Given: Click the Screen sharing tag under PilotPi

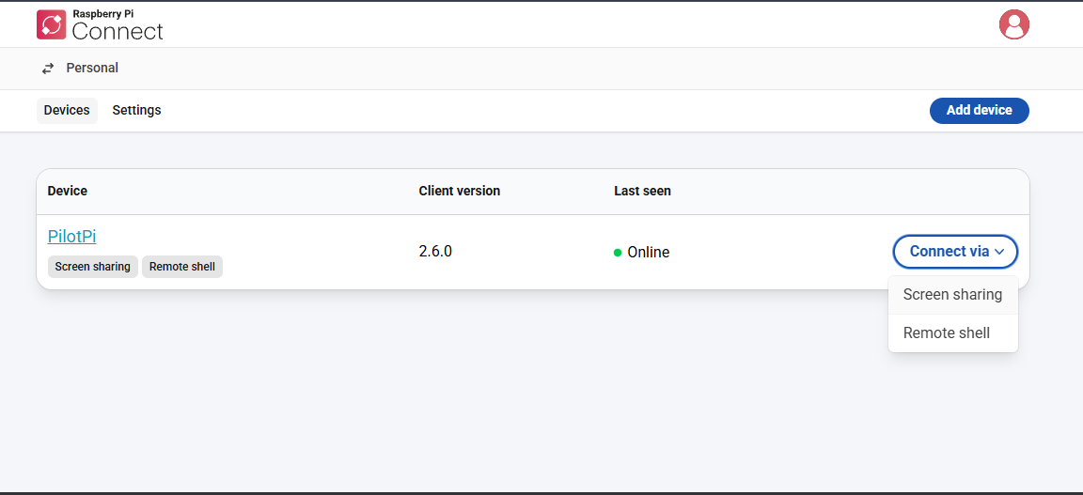Looking at the screenshot, I should coord(92,267).
